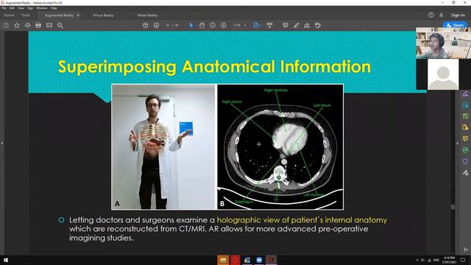The width and height of the screenshot is (471, 265).
Task: Open Adobe Acrobat on taskbar
Action: [x=272, y=260]
